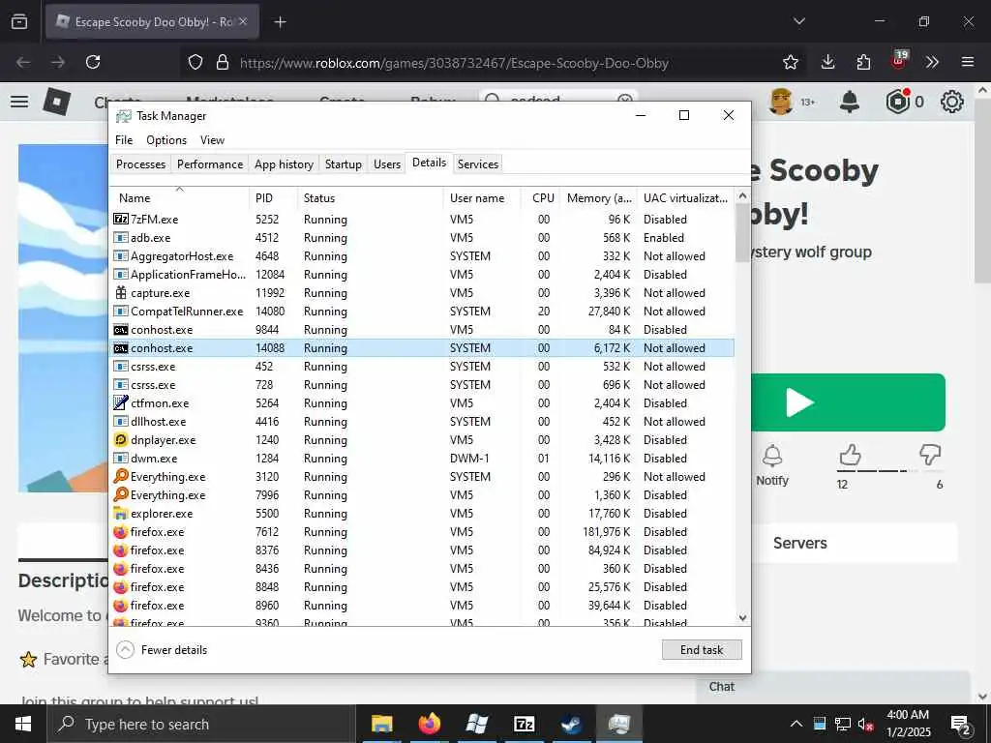This screenshot has height=743, width=991.
Task: Click the dnplayer.exe process icon
Action: [121, 440]
